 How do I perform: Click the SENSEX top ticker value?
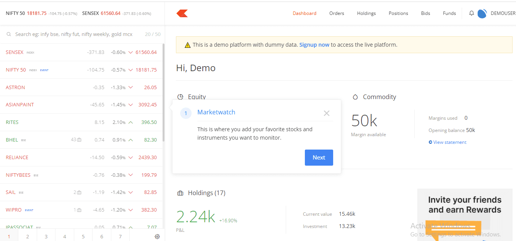[x=111, y=13]
